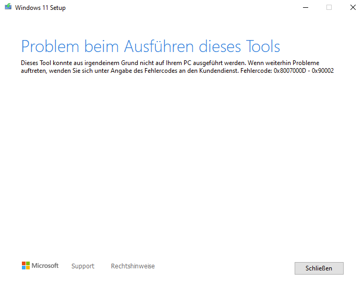Open the Rechtshinweise link
The image size is (364, 285).
tap(133, 266)
